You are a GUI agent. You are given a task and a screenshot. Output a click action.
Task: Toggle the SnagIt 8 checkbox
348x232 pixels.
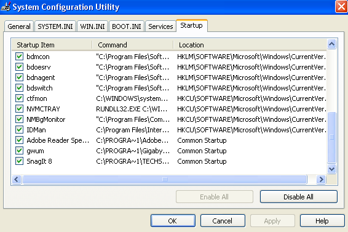click(19, 161)
